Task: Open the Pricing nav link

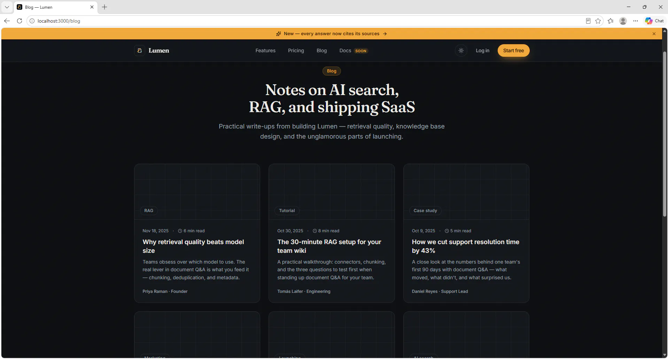Action: pyautogui.click(x=296, y=50)
